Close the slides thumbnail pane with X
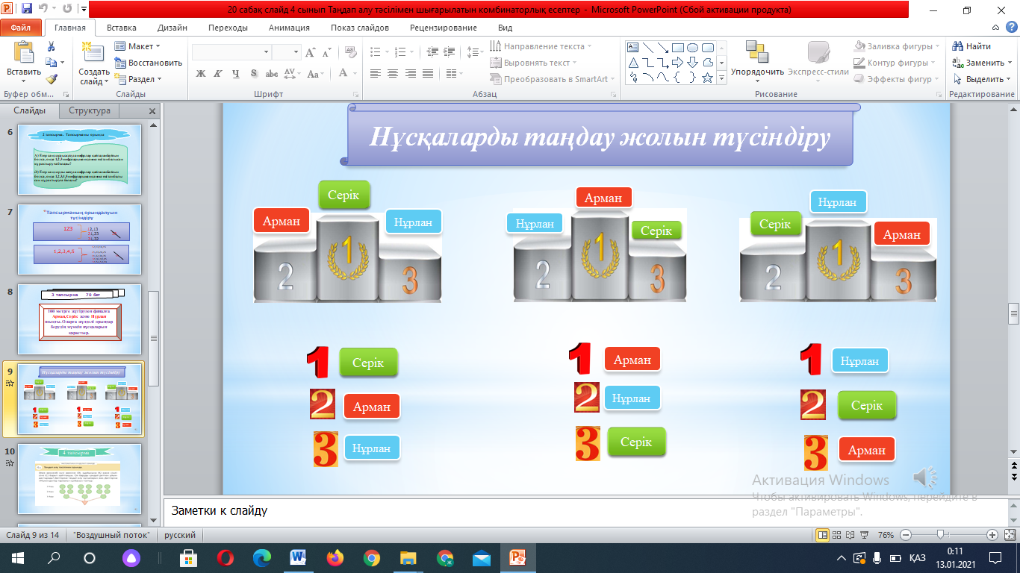 pyautogui.click(x=152, y=111)
